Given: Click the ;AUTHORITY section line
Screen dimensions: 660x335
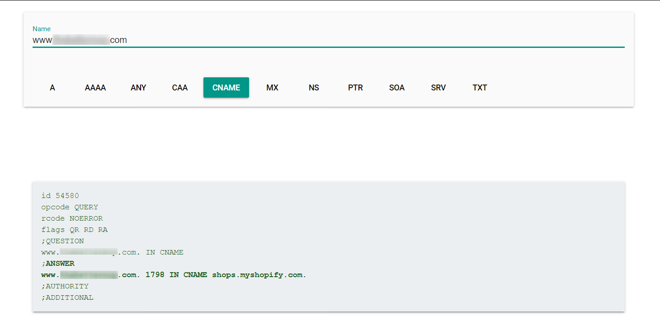Looking at the screenshot, I should click(65, 286).
